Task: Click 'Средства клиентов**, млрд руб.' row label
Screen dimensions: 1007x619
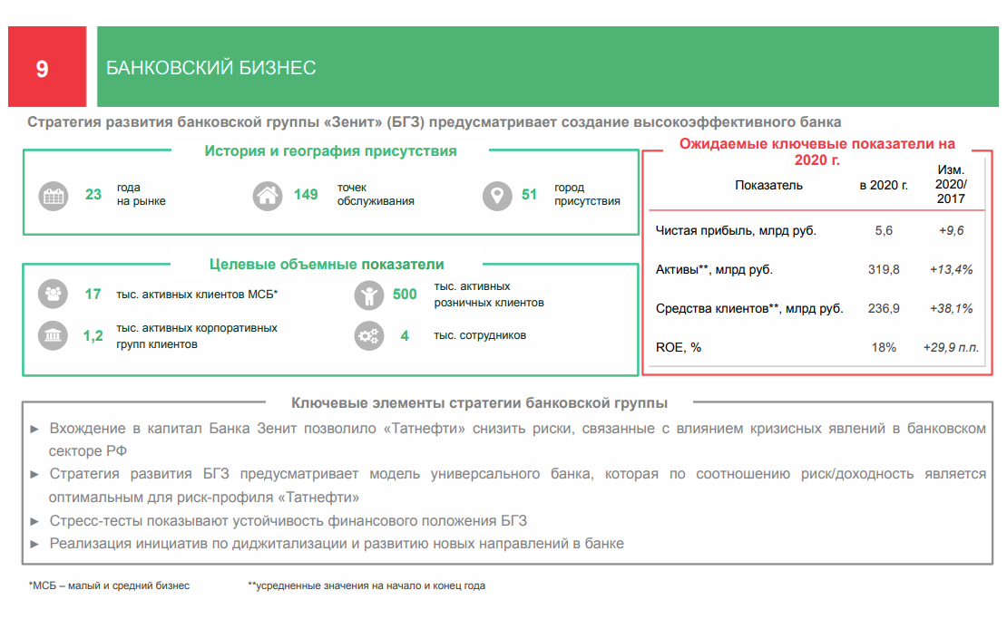Action: click(x=749, y=308)
